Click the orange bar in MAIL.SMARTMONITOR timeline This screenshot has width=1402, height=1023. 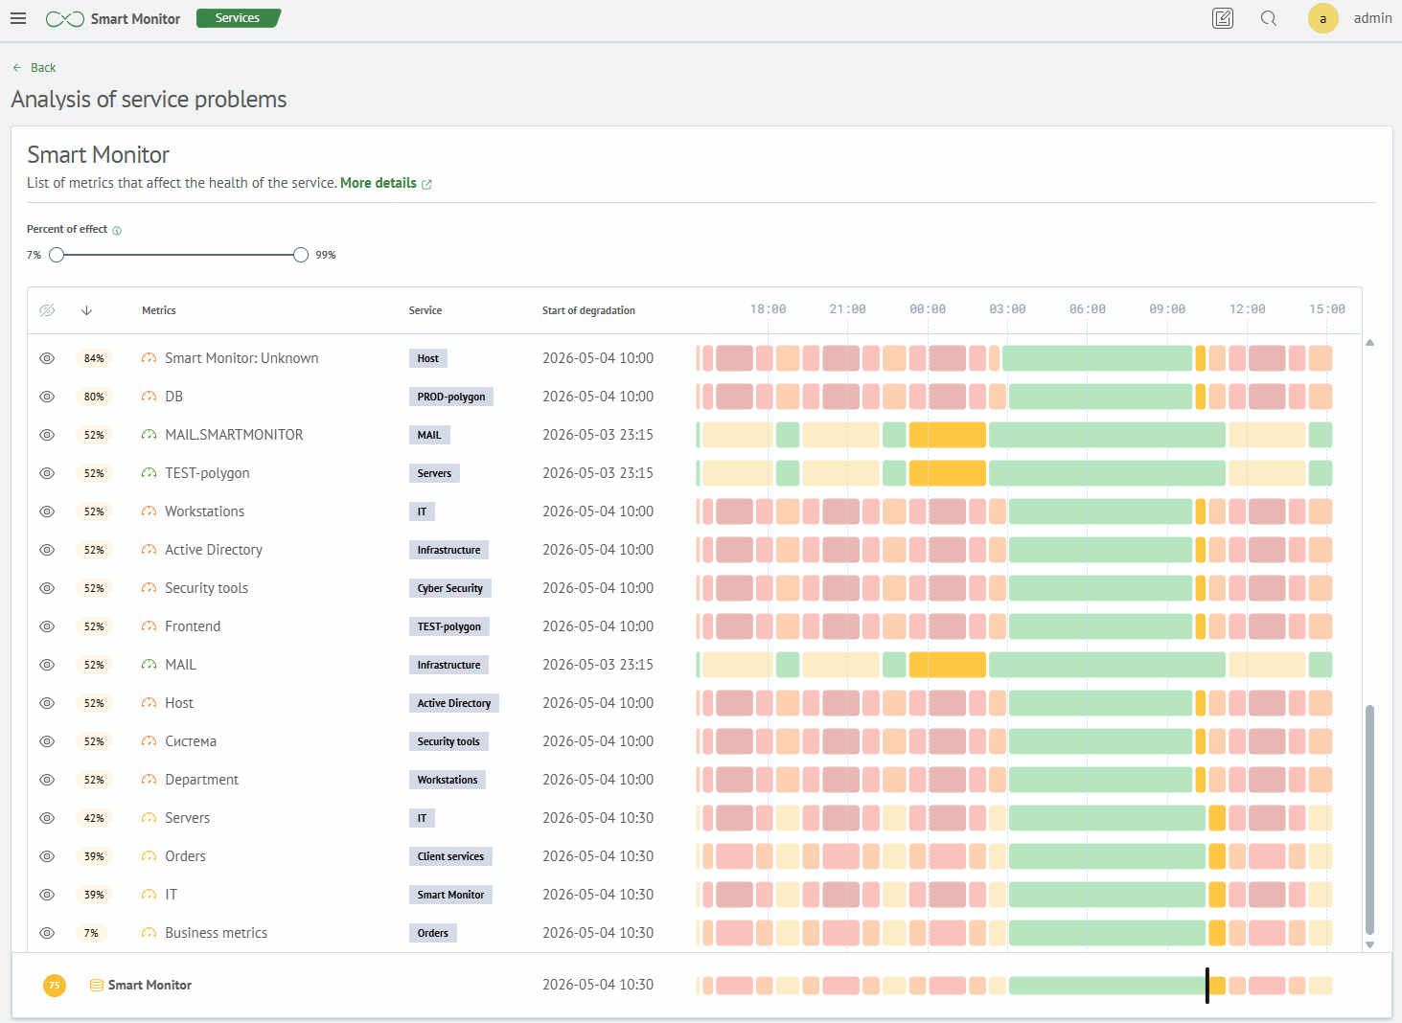tap(948, 435)
